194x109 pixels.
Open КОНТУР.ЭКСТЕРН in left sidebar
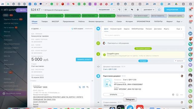point(11,24)
